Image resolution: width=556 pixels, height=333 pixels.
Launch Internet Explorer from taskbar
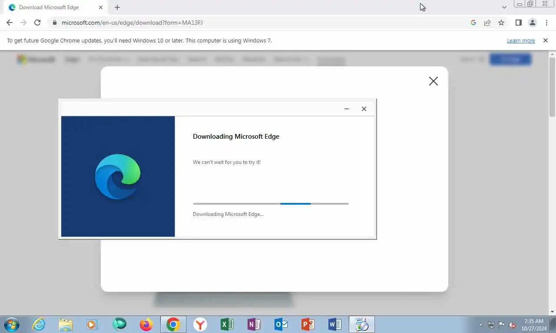39,324
